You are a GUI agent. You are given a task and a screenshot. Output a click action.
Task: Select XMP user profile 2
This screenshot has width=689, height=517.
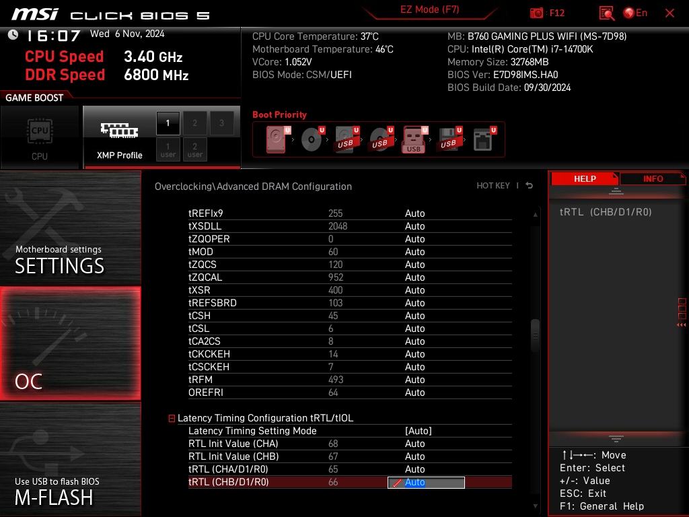(194, 149)
